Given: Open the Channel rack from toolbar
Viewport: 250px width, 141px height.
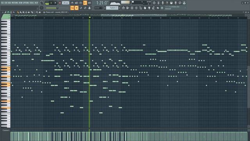Looking at the screenshot, I should point(132,8).
